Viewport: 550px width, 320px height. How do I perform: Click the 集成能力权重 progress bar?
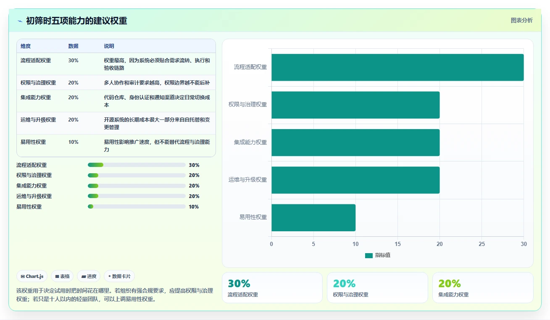click(x=137, y=186)
